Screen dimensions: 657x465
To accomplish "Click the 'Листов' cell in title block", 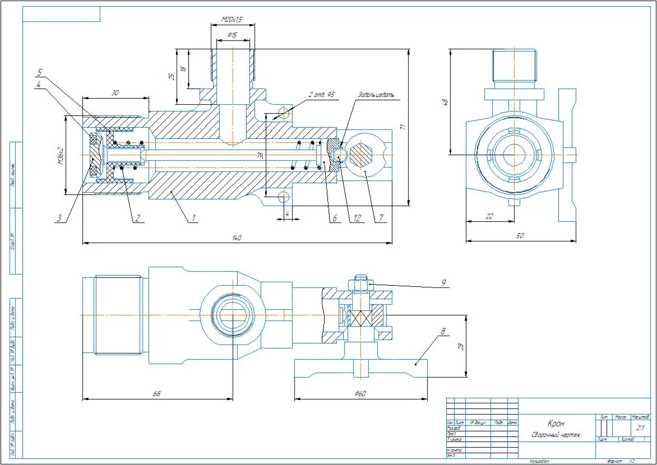I will point(634,439).
